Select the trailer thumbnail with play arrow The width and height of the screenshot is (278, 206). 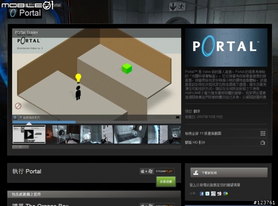29,134
